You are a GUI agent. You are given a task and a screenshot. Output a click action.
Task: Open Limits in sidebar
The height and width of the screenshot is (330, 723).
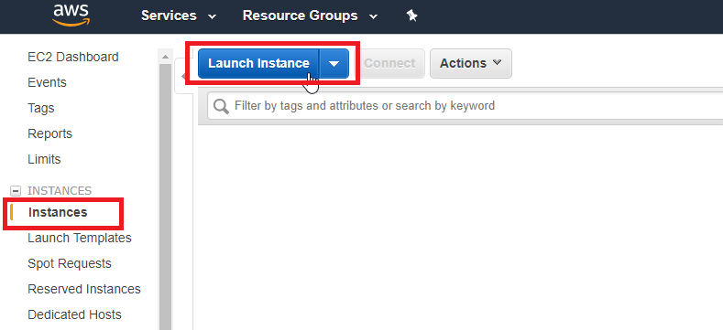(x=44, y=160)
